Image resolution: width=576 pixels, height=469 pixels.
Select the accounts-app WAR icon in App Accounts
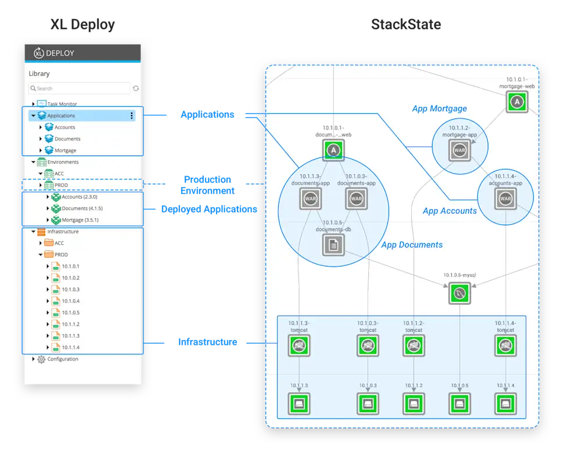click(x=505, y=198)
